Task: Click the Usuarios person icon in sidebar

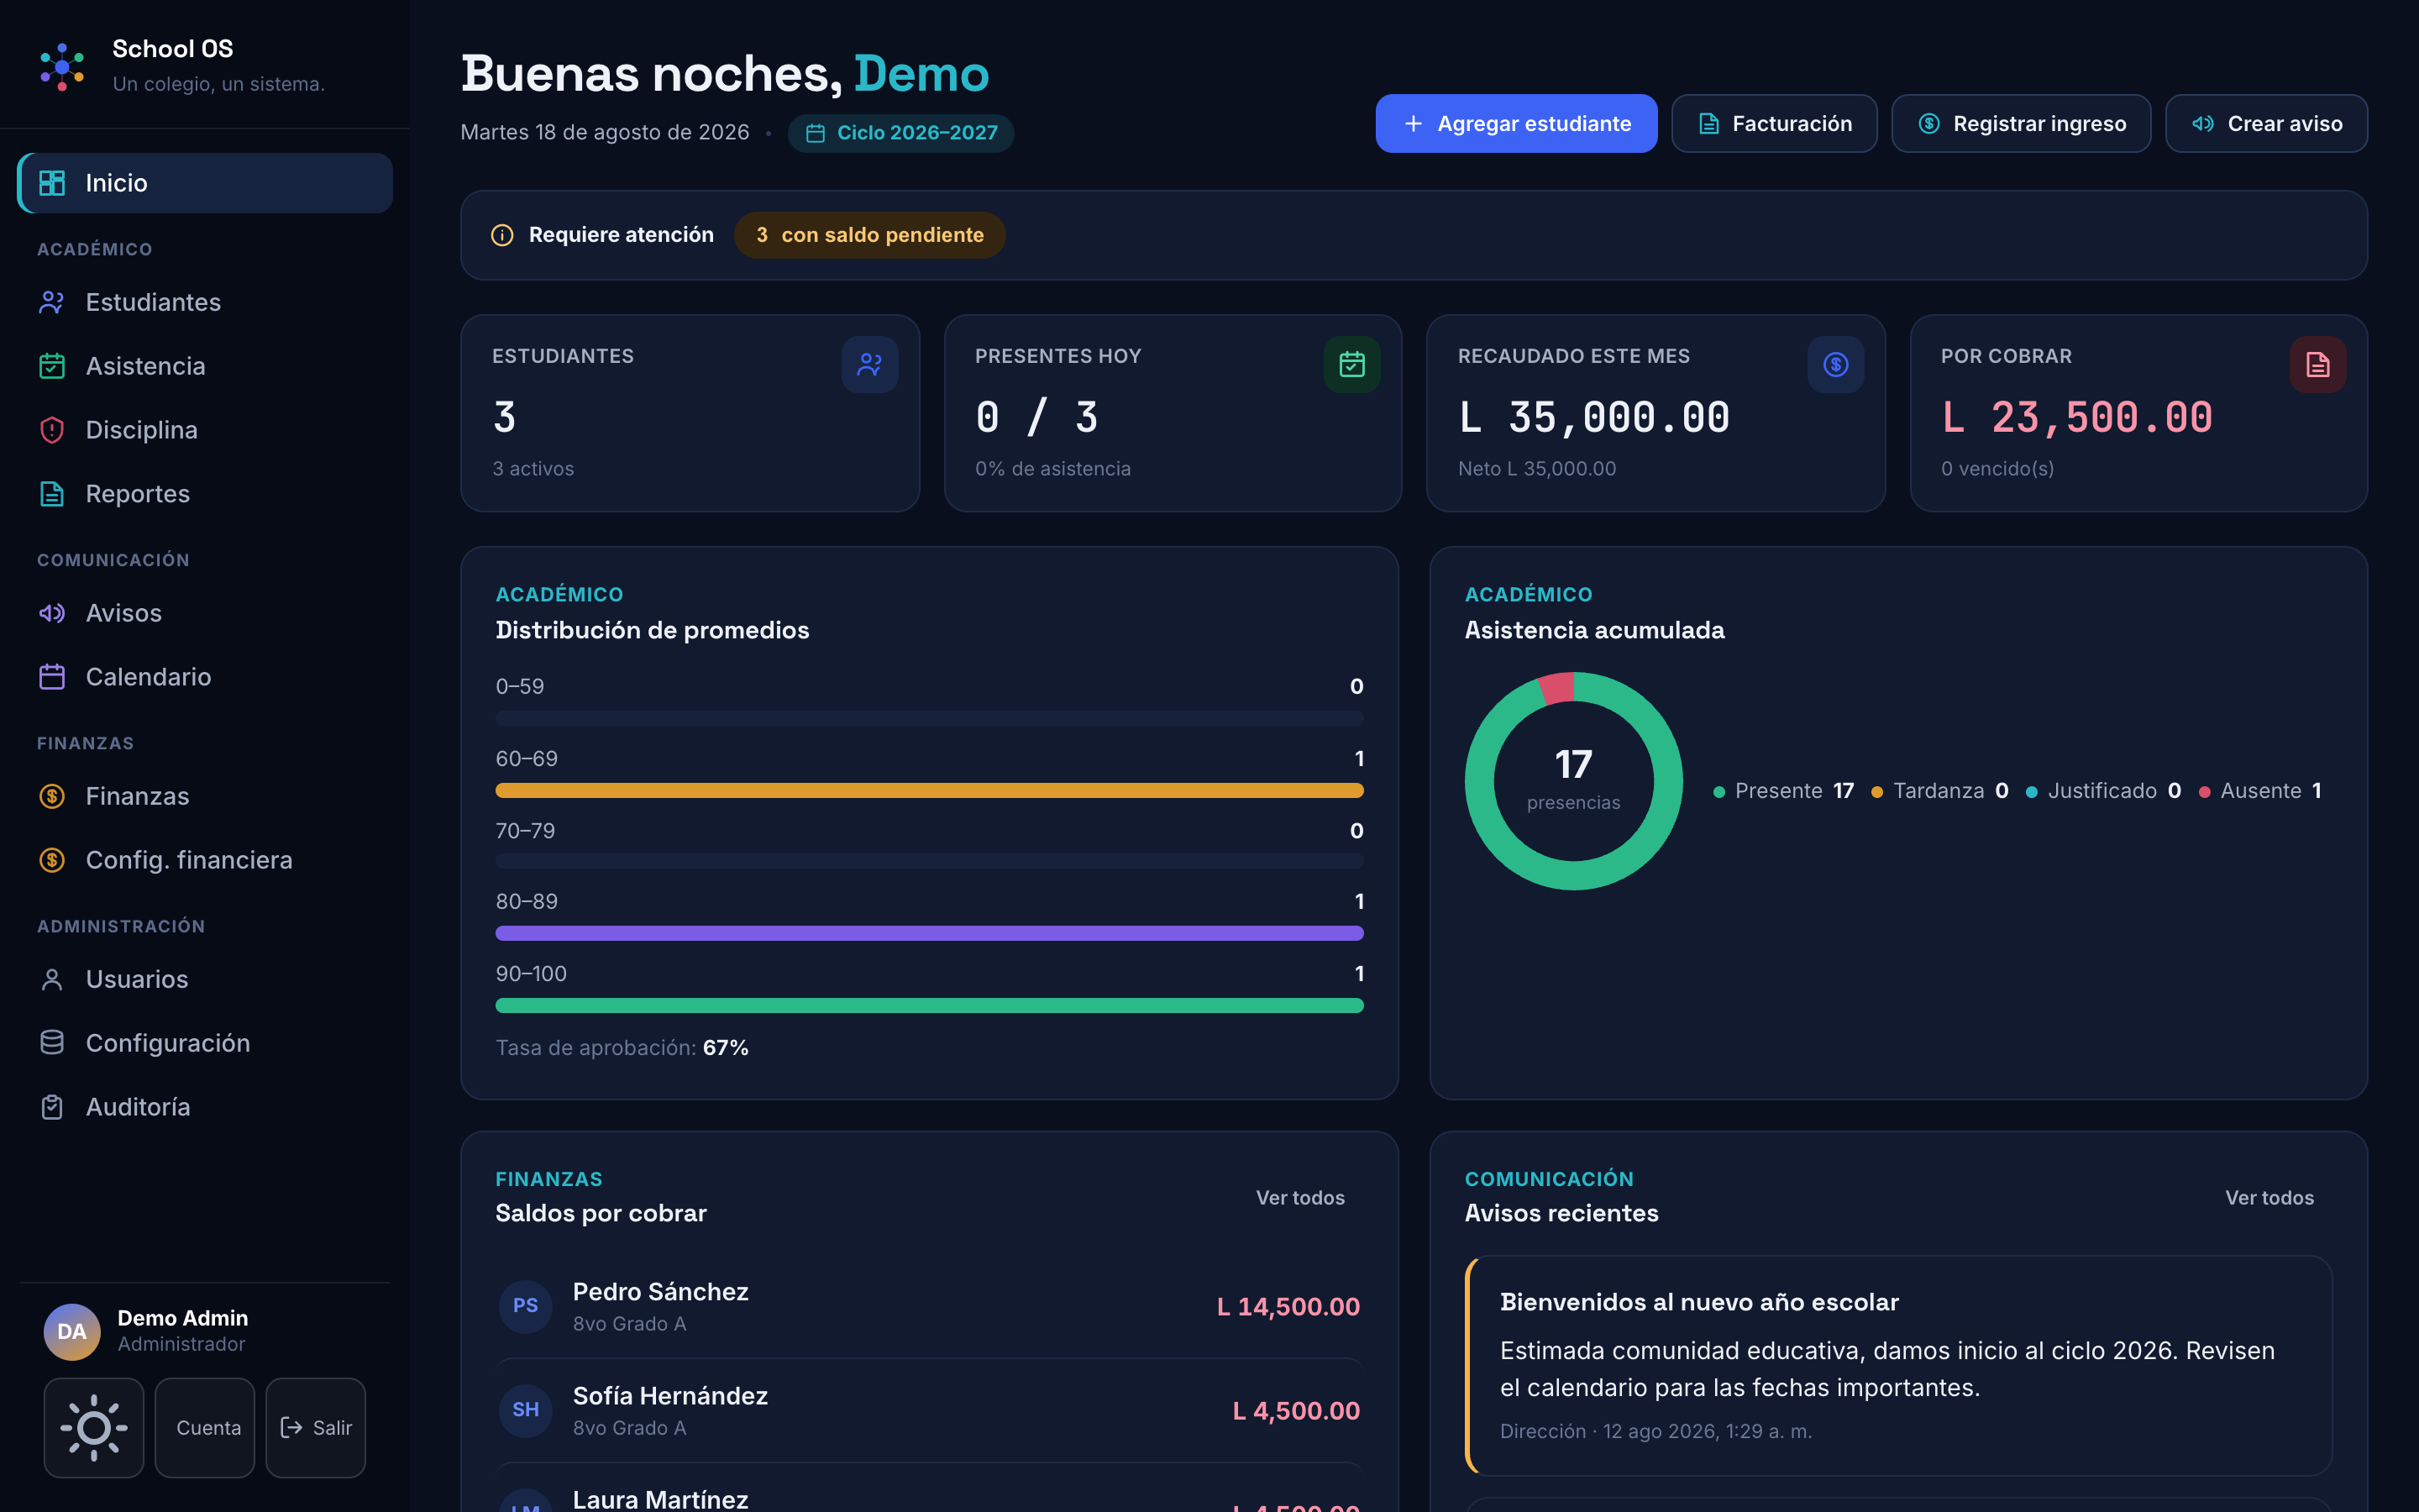Action: [x=52, y=979]
